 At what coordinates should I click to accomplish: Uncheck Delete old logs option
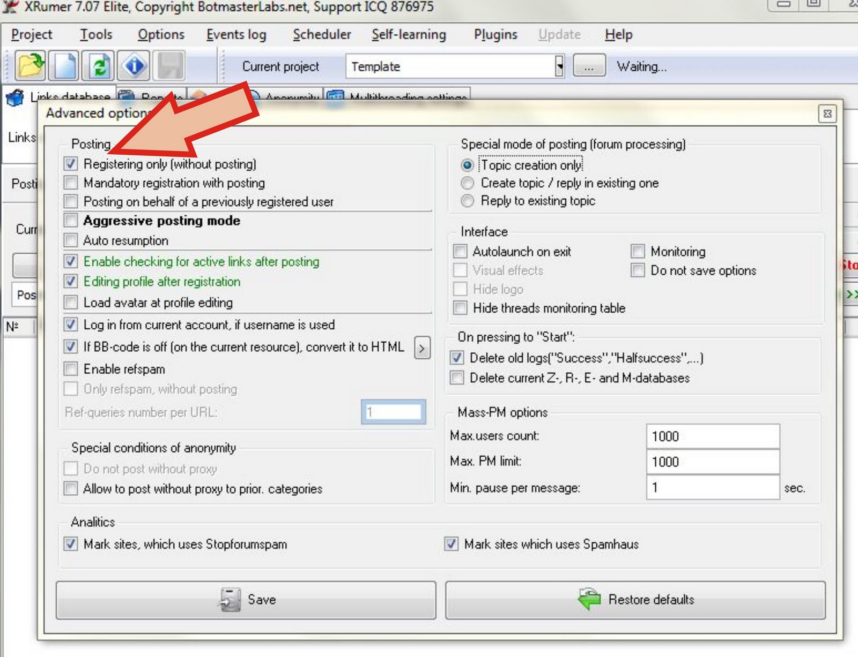point(457,358)
